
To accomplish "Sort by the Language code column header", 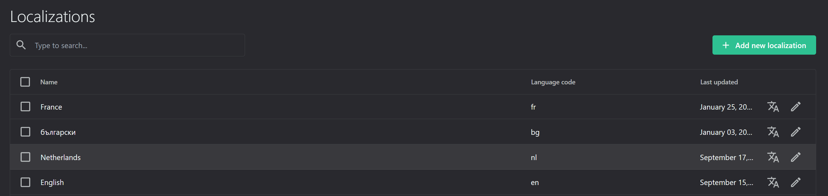I will coord(553,82).
